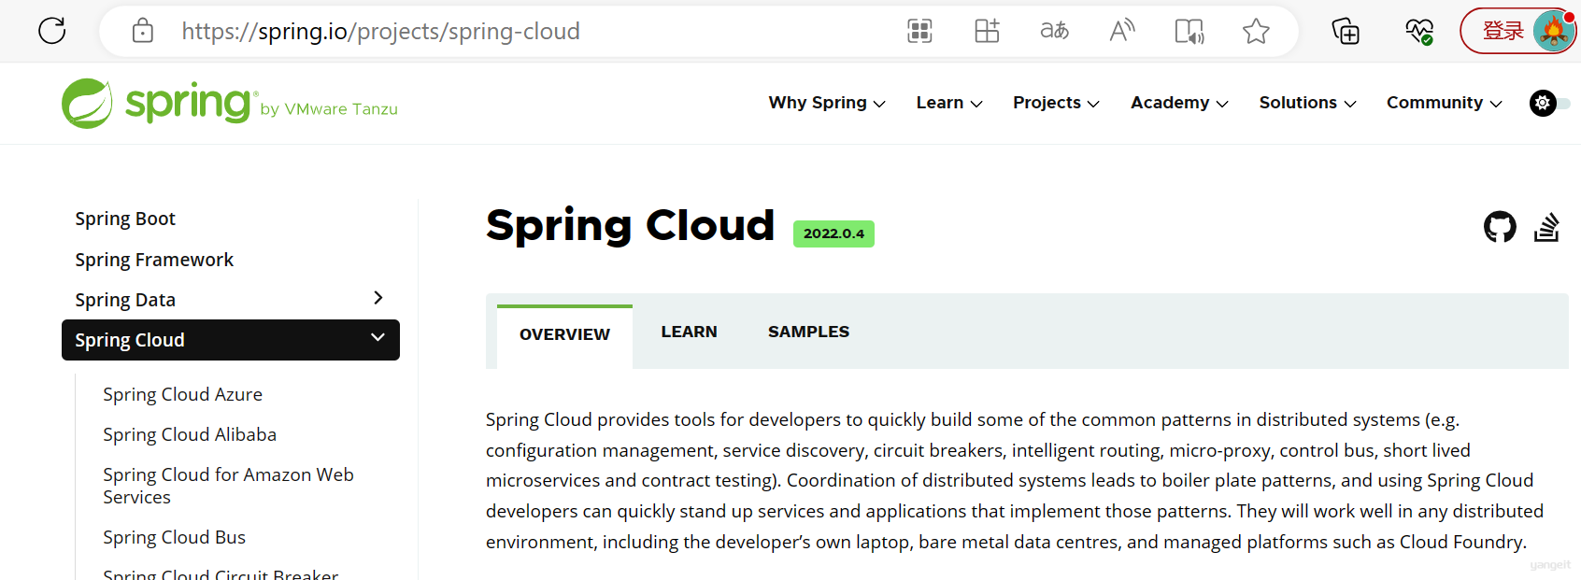The image size is (1581, 580).
Task: Open the profile avatar picture
Action: point(1554,31)
